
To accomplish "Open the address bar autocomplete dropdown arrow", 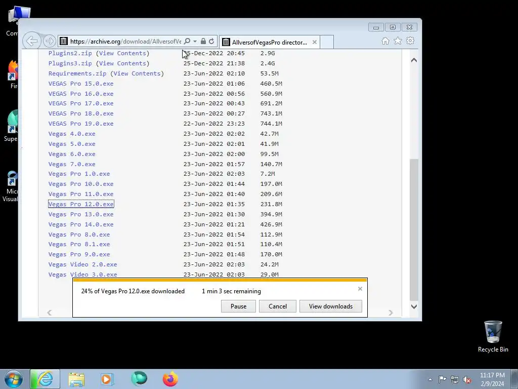I will (195, 41).
